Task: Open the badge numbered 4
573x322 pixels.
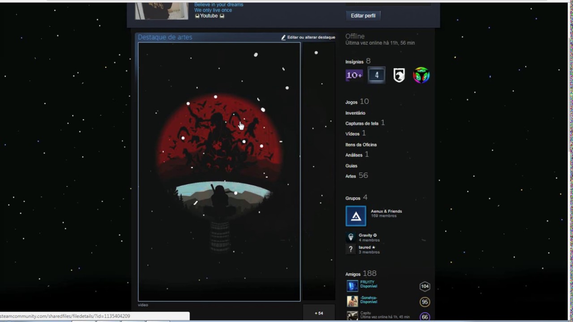Action: click(376, 75)
